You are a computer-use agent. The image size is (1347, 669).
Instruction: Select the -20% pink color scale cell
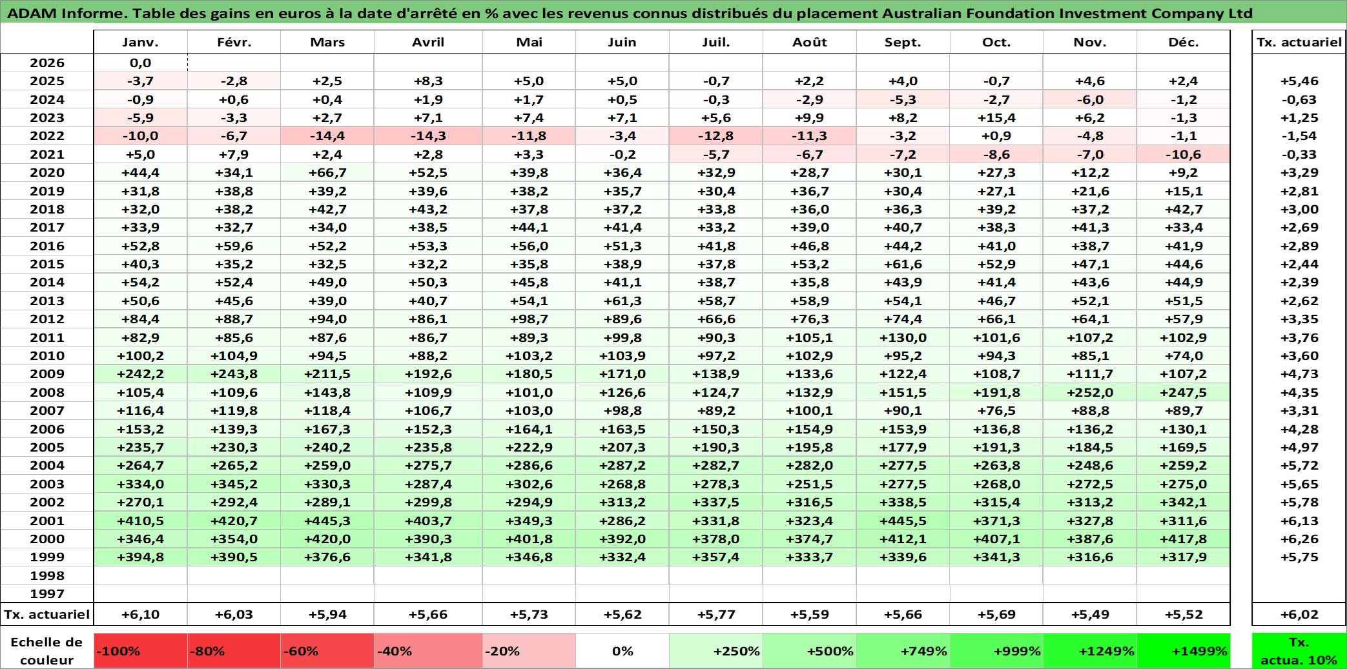pos(529,651)
